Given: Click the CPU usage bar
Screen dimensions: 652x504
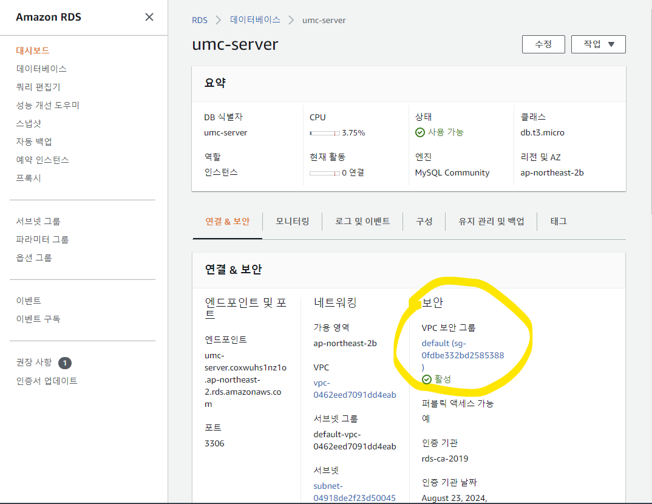Looking at the screenshot, I should pos(325,133).
